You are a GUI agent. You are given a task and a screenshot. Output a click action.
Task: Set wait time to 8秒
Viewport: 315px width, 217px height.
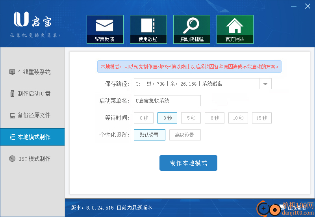coord(215,118)
